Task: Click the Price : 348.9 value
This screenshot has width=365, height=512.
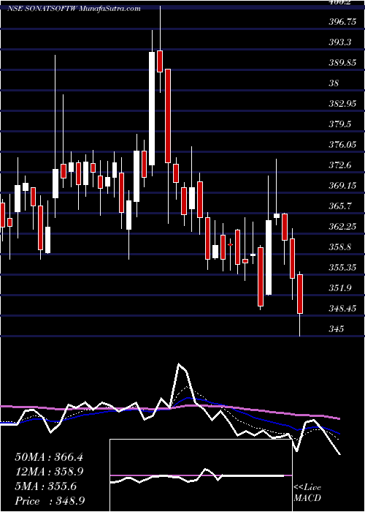Action: point(50,501)
